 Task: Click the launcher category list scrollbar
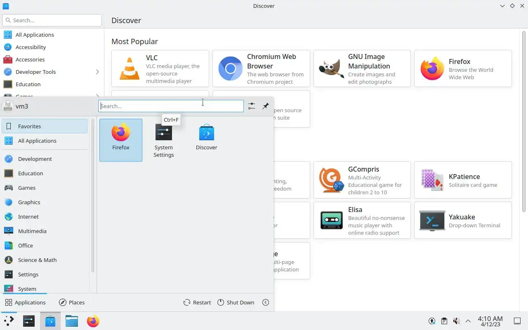point(93,196)
